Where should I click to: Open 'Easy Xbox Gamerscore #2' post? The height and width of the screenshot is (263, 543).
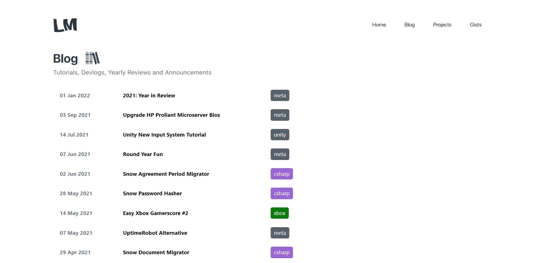click(x=155, y=213)
